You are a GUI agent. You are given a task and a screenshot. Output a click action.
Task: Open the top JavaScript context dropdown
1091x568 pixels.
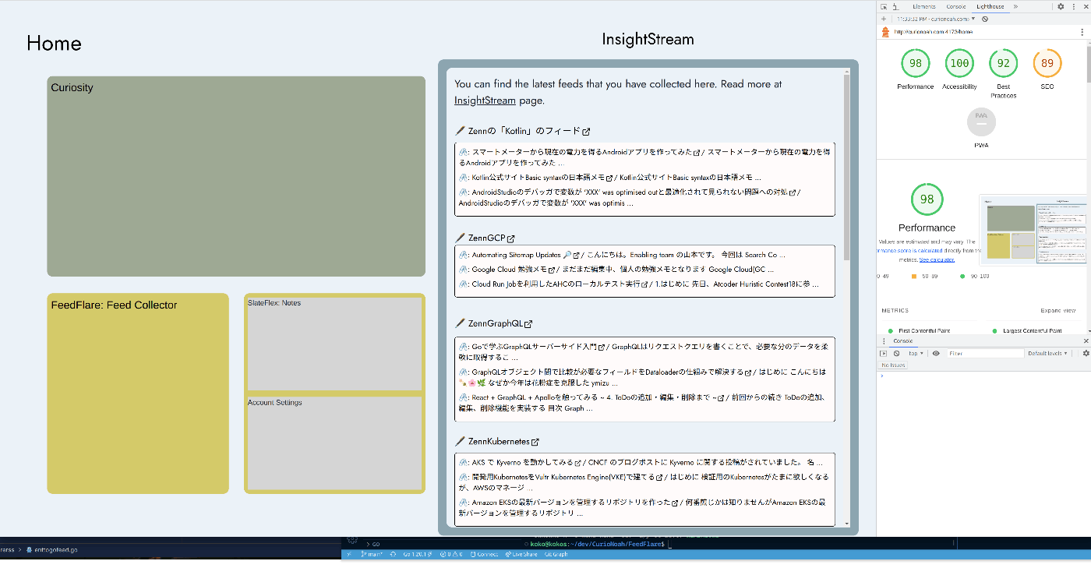(x=915, y=354)
